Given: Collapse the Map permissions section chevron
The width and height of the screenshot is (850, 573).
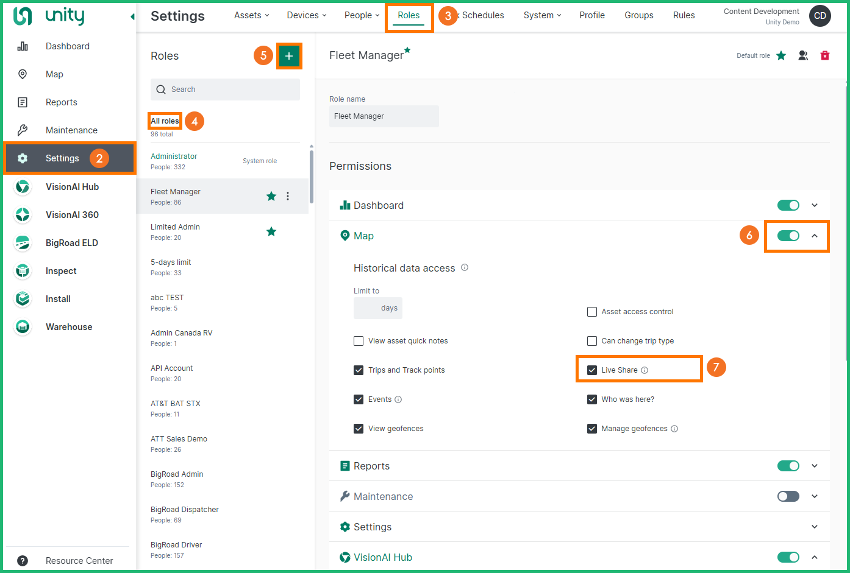Looking at the screenshot, I should [815, 236].
